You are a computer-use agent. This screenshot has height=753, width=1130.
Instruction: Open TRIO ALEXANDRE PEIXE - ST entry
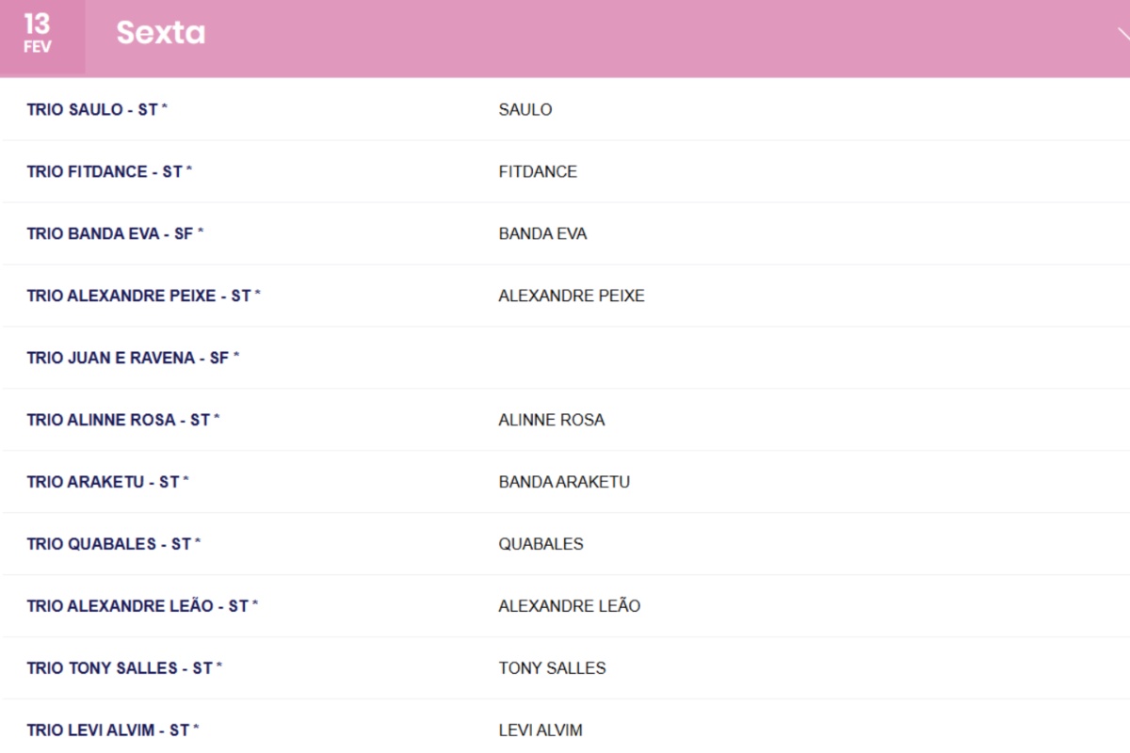point(143,296)
